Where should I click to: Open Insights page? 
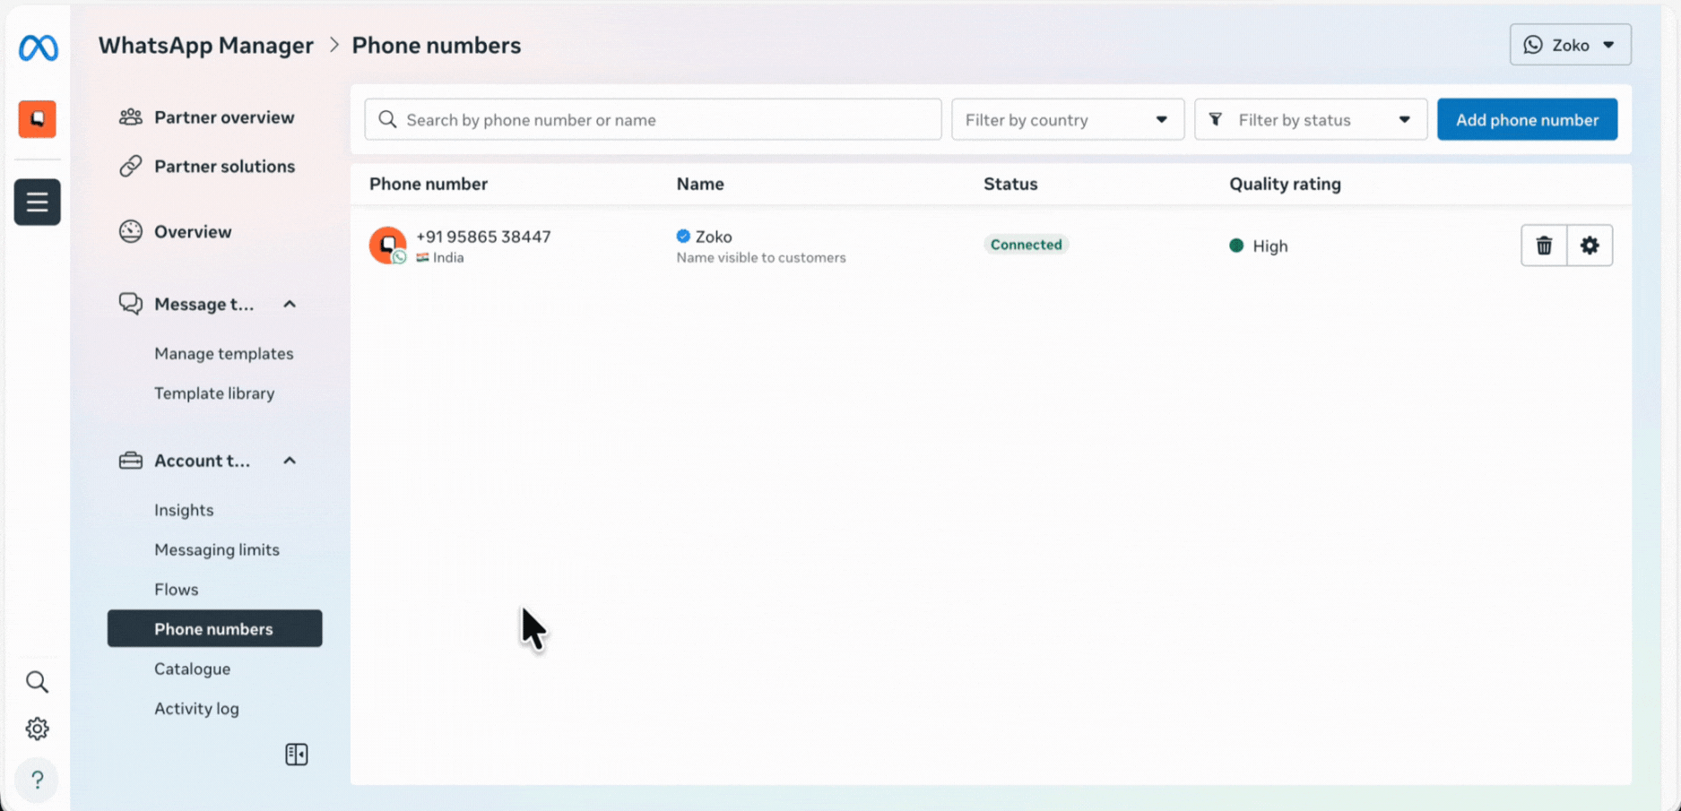(x=184, y=510)
